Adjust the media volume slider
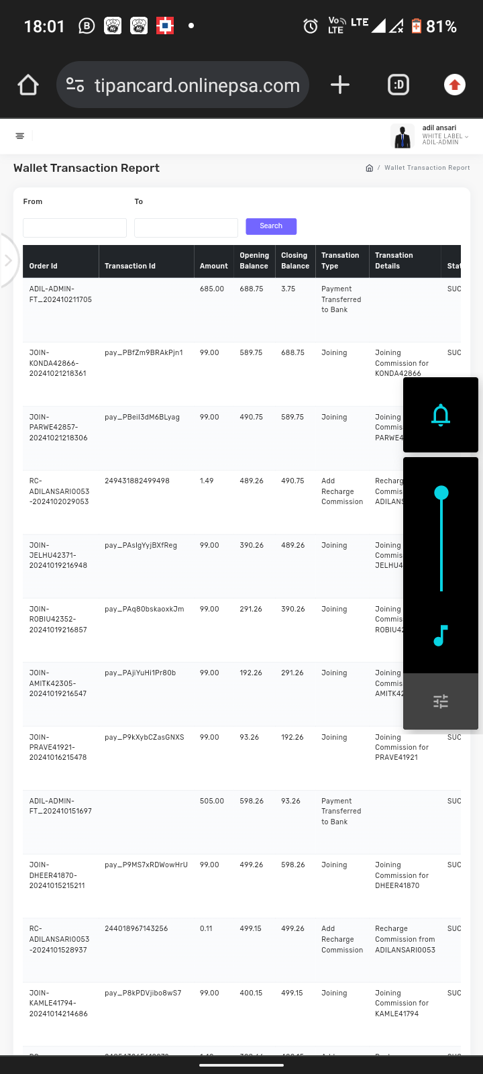The width and height of the screenshot is (483, 1074). [441, 493]
